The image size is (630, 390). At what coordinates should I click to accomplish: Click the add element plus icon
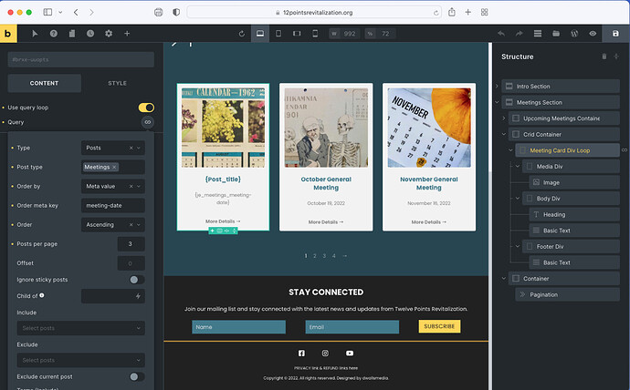tap(127, 34)
